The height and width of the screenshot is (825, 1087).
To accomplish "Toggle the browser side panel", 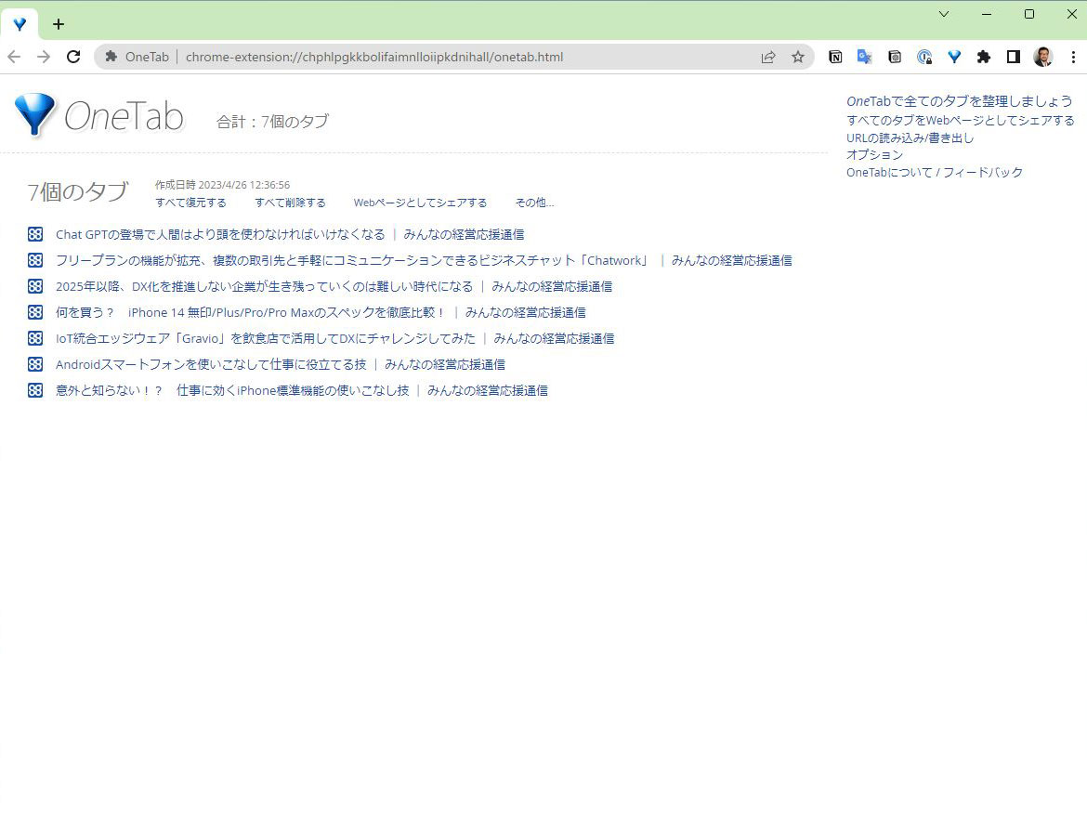I will click(1014, 57).
